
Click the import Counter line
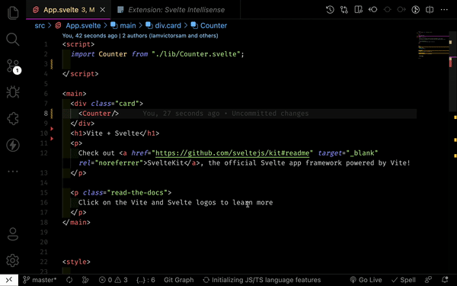[158, 54]
